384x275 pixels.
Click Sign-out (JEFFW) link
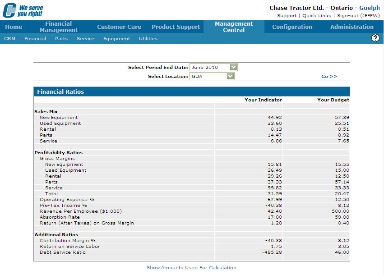pyautogui.click(x=358, y=16)
